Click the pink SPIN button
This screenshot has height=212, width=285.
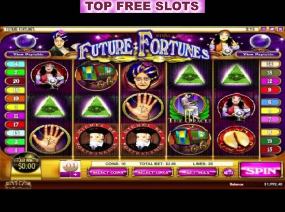point(261,170)
